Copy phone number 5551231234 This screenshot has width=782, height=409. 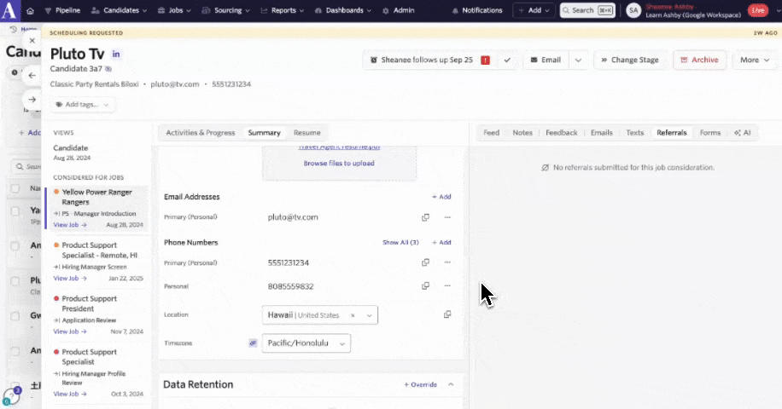coord(425,262)
